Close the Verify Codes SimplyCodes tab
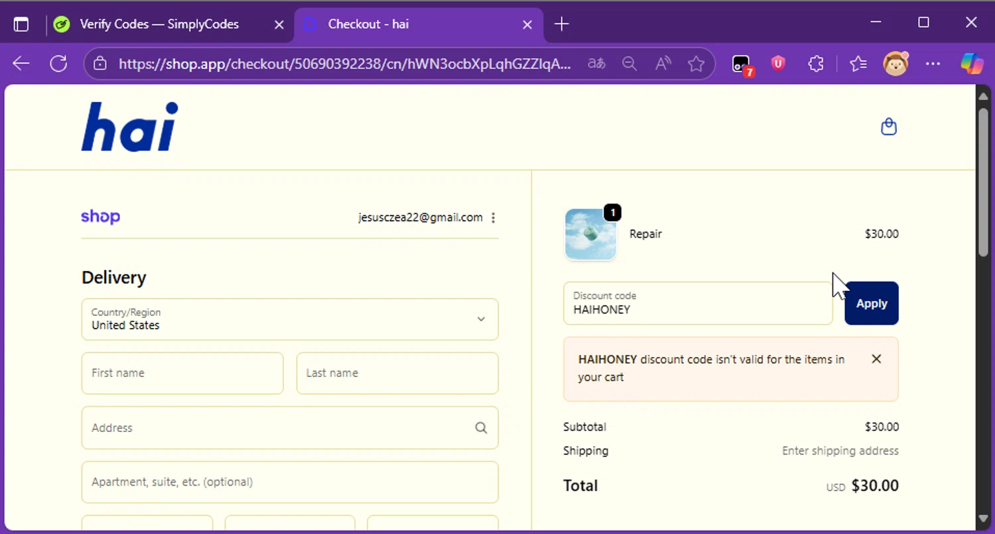 tap(279, 25)
